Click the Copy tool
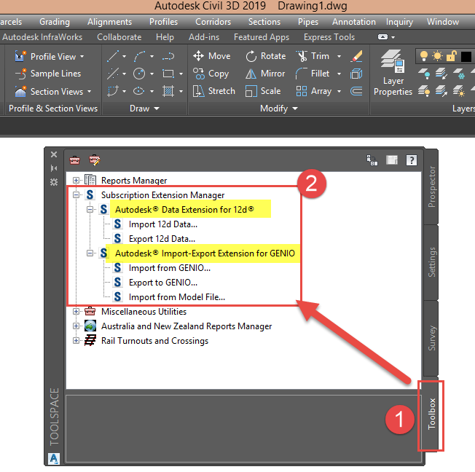The width and height of the screenshot is (475, 472). click(211, 74)
